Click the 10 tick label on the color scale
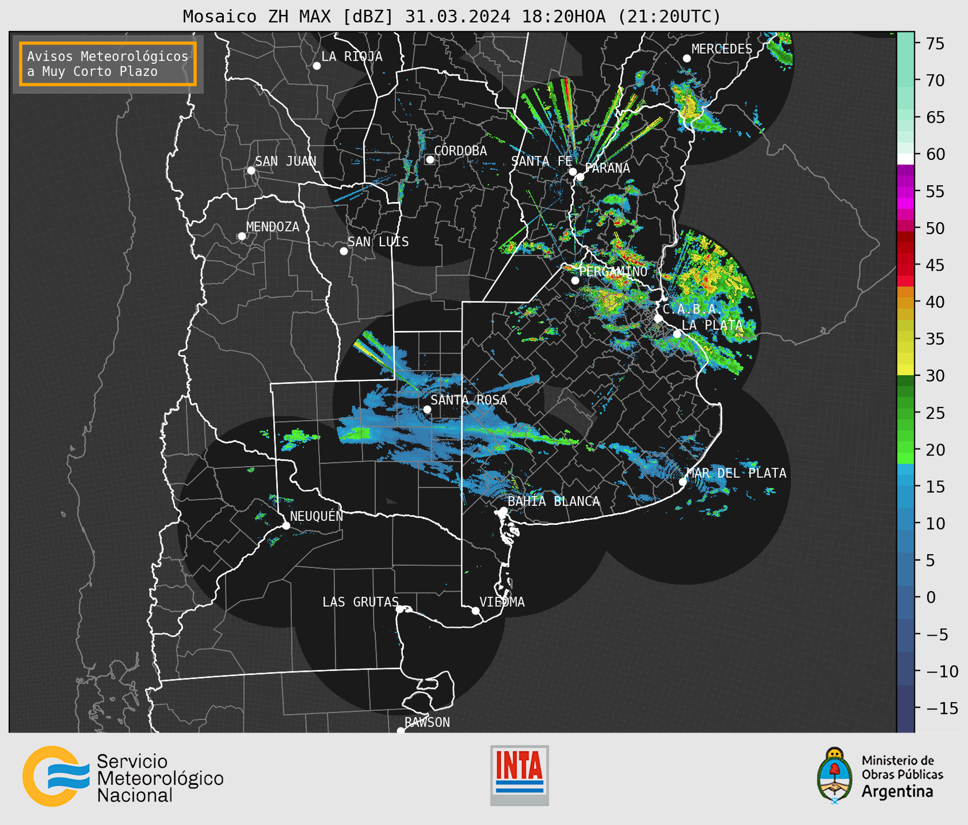The height and width of the screenshot is (825, 968). pyautogui.click(x=935, y=524)
